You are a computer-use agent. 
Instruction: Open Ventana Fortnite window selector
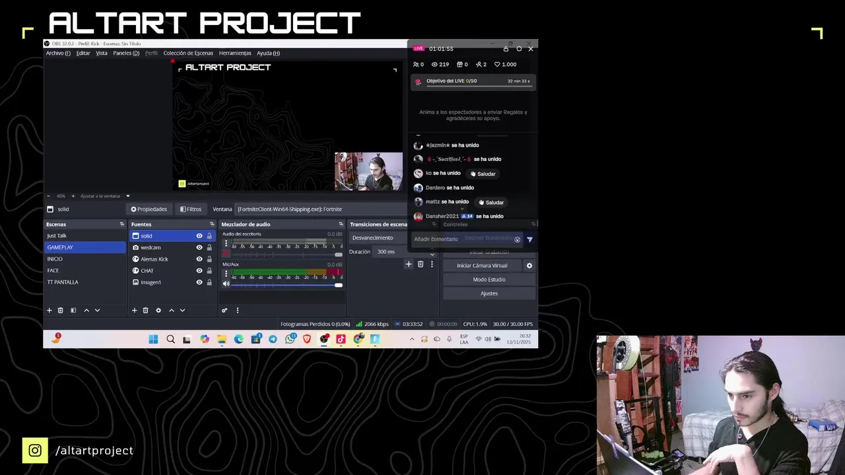321,209
